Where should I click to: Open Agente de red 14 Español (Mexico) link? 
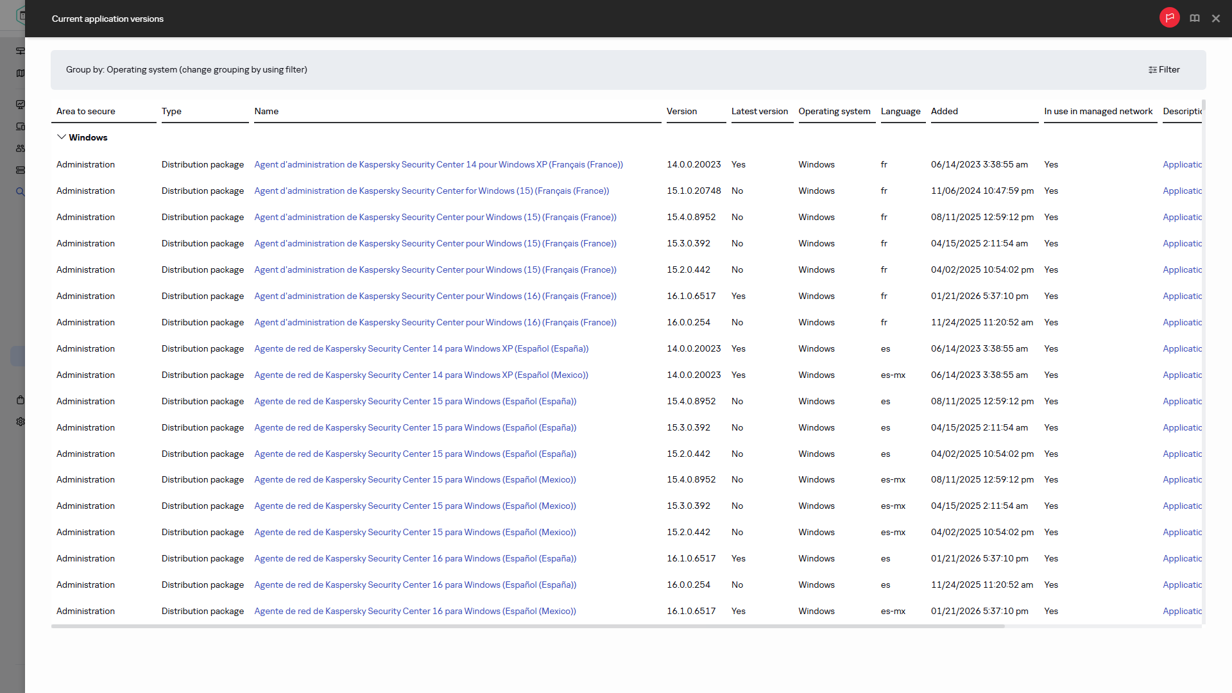[421, 375]
